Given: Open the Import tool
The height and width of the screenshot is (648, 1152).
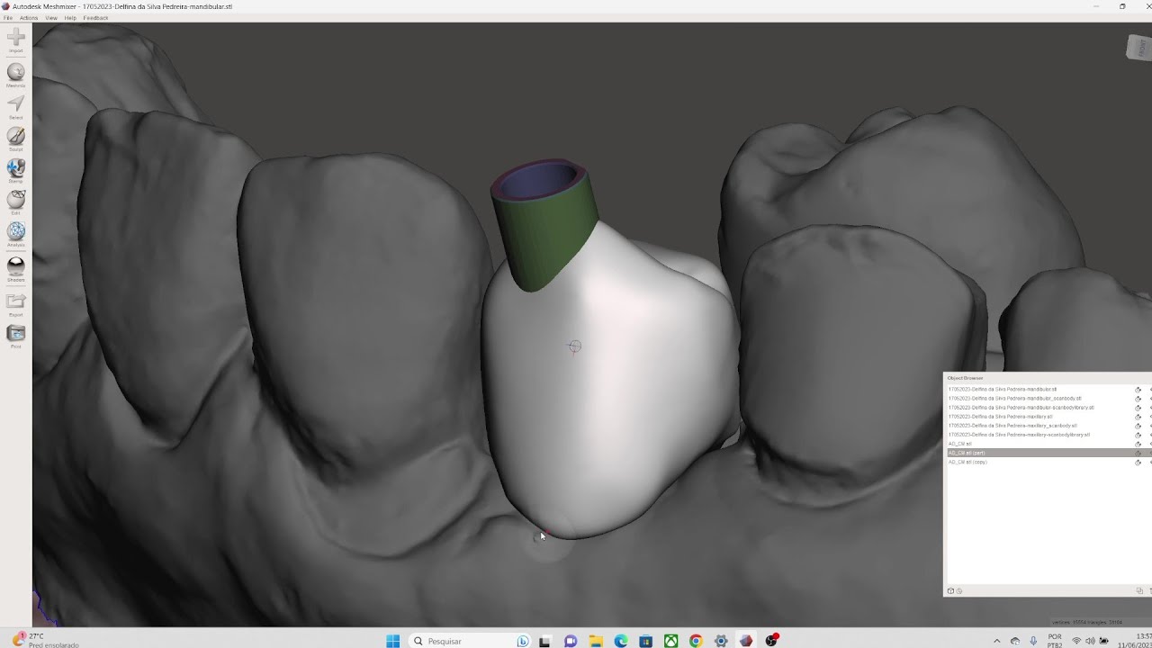Looking at the screenshot, I should 16,40.
